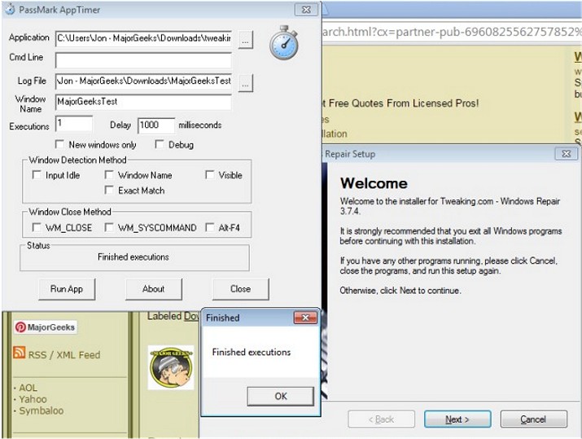Image resolution: width=582 pixels, height=439 pixels.
Task: Click the Executions count field
Action: pos(74,124)
